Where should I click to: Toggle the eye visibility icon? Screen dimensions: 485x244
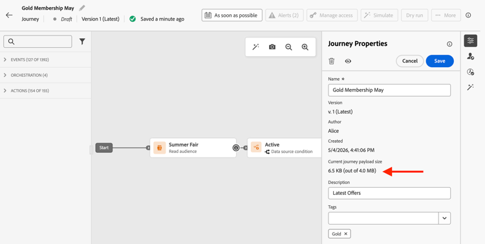(348, 61)
